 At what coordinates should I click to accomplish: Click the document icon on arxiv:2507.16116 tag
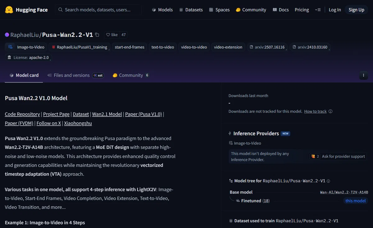click(252, 47)
